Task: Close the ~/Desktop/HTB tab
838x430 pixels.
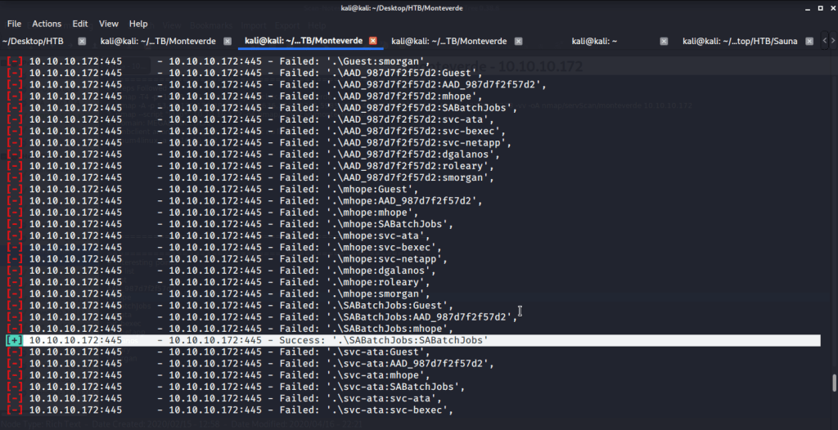Action: 82,41
